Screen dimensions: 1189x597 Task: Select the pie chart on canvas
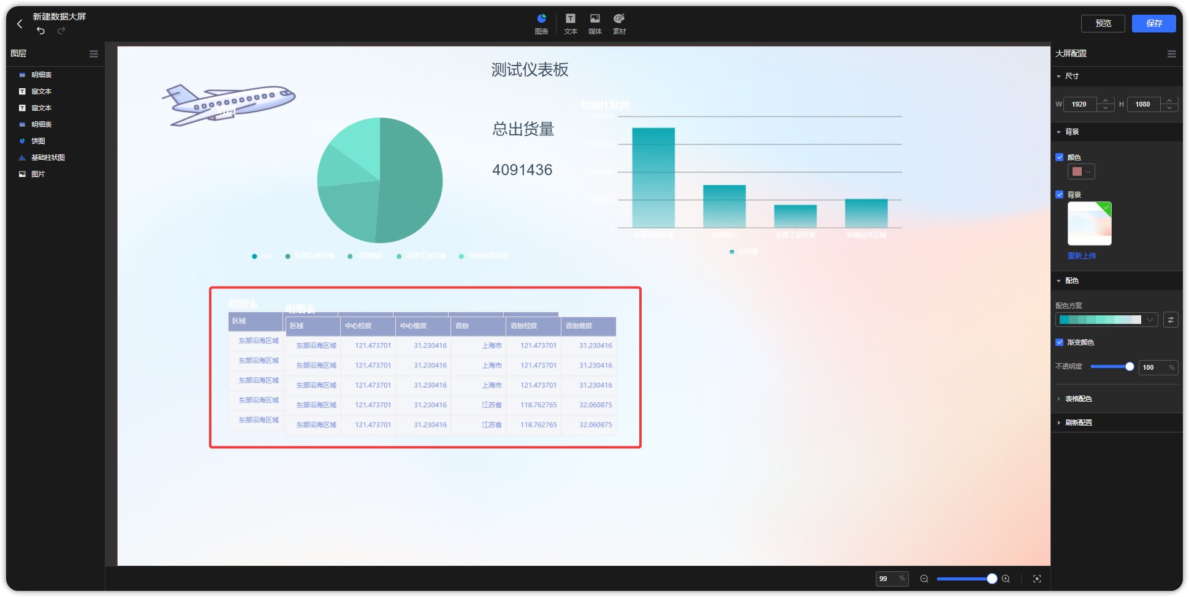point(380,181)
